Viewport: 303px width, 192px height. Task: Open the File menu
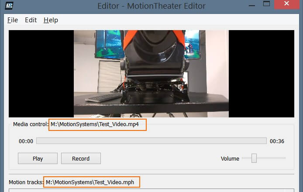click(13, 20)
